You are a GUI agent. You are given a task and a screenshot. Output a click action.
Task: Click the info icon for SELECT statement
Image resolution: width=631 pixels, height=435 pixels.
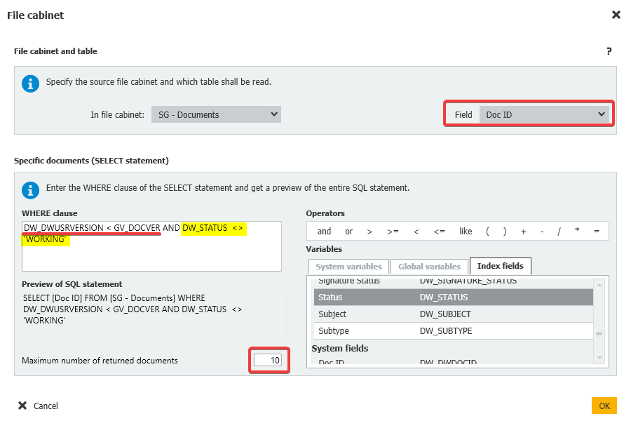click(x=31, y=189)
